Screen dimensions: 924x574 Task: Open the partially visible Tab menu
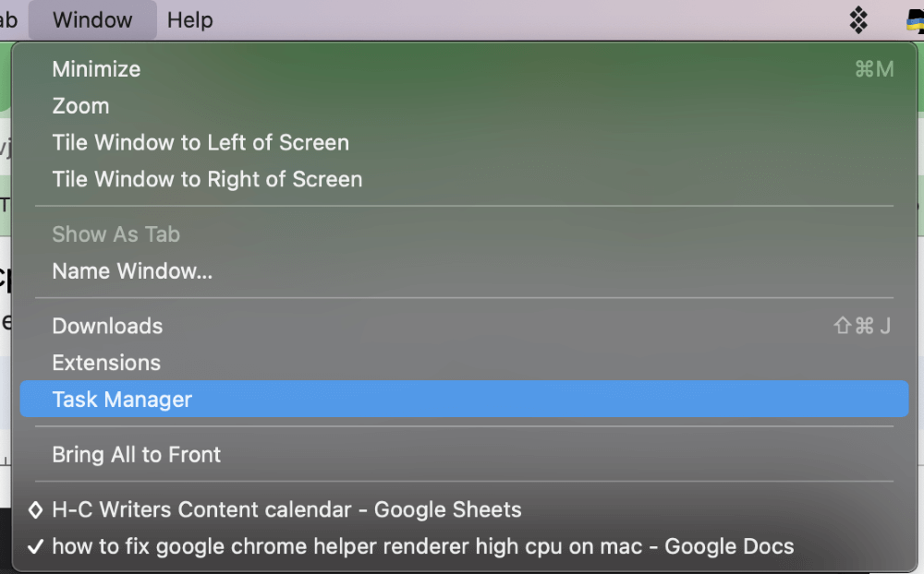point(7,19)
